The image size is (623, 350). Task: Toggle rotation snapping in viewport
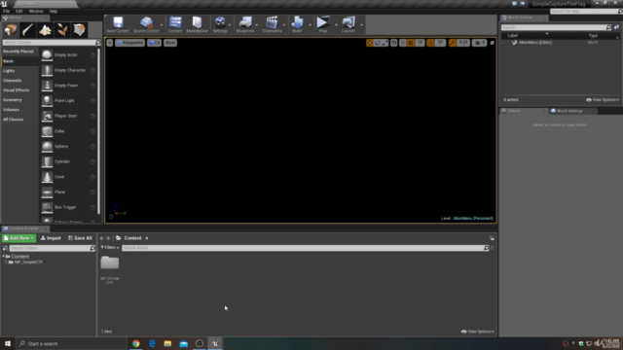pos(430,43)
